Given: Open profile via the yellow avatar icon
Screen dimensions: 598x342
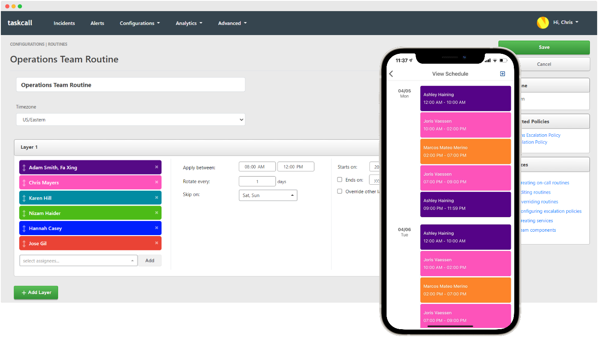Looking at the screenshot, I should tap(542, 22).
